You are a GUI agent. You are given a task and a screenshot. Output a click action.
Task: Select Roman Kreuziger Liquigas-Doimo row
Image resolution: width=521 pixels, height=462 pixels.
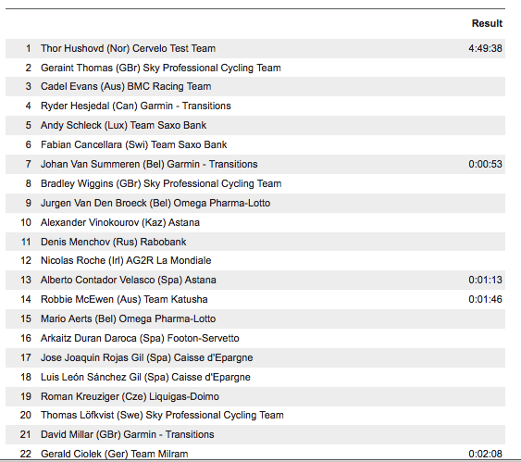[255, 396]
